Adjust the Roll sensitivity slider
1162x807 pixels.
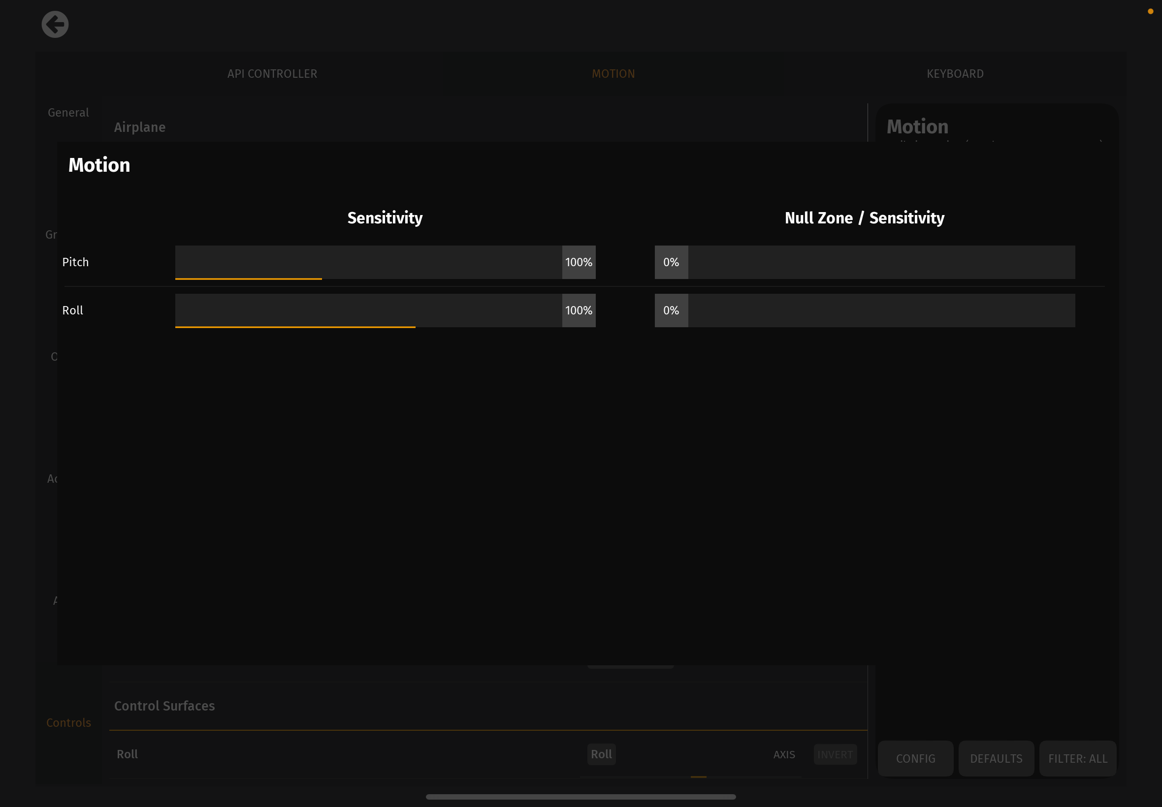(368, 310)
